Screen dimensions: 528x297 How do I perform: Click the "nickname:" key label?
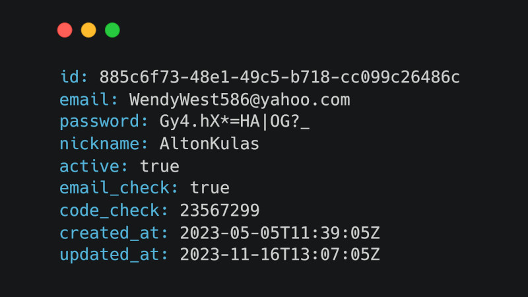pyautogui.click(x=104, y=144)
